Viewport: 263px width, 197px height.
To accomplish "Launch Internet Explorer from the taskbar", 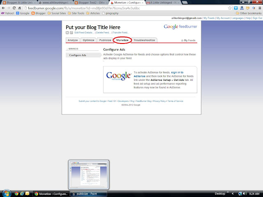I will pyautogui.click(x=22, y=194).
